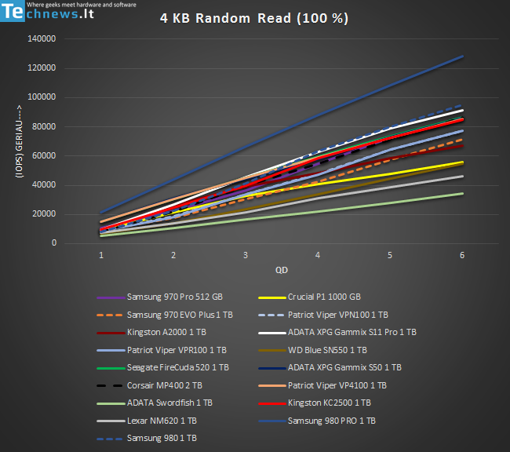Click the x-axis tick label 6
Screen dimensions: 510x452
(x=462, y=255)
